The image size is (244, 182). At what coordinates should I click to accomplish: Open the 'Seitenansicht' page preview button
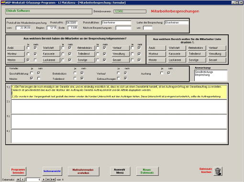tap(52, 171)
